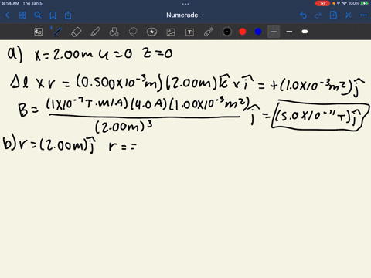Select the Shapes tool
Screen dimensions: 371x278
click(x=114, y=32)
